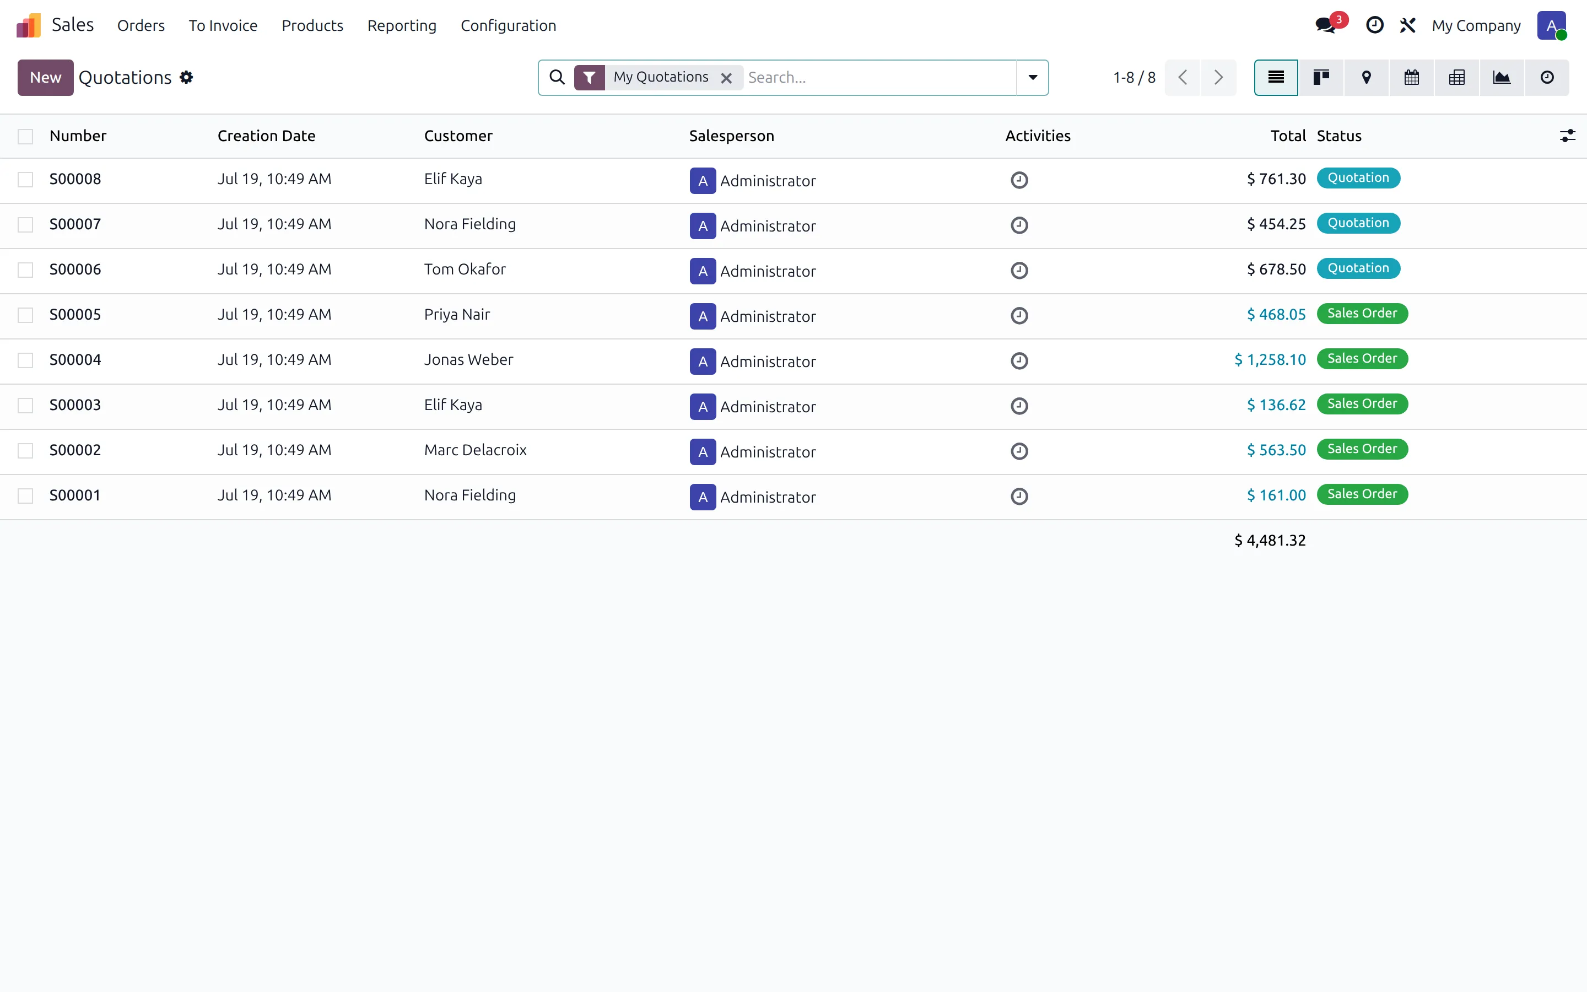Tick the checkbox for S00001

point(25,497)
